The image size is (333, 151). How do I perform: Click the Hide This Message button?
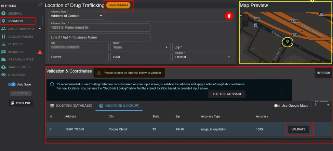point(227,94)
